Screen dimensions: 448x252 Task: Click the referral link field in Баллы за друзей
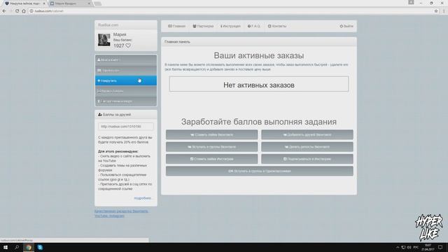[x=126, y=126]
